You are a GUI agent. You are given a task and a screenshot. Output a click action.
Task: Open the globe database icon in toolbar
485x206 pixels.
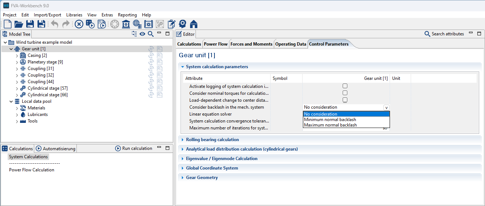pos(137,24)
